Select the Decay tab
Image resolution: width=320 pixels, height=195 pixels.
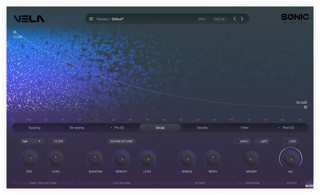(160, 128)
